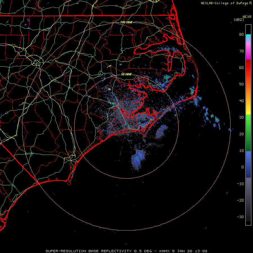
Task: Click the 50 dBZ scale value
Action: pos(241,84)
